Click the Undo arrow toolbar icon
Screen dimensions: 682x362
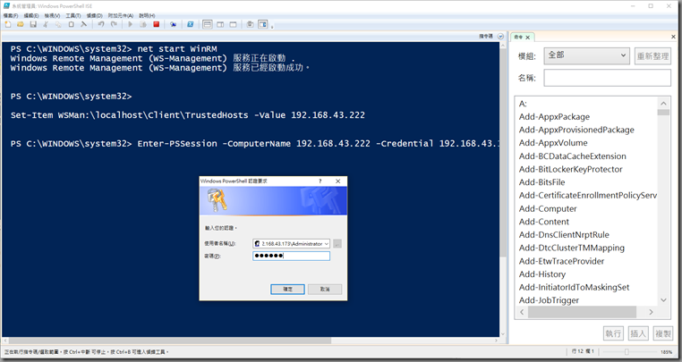click(101, 24)
